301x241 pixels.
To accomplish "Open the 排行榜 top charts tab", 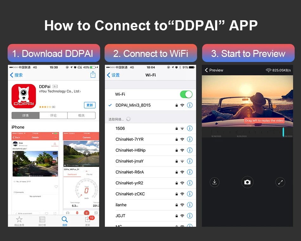I will [x=42, y=221].
